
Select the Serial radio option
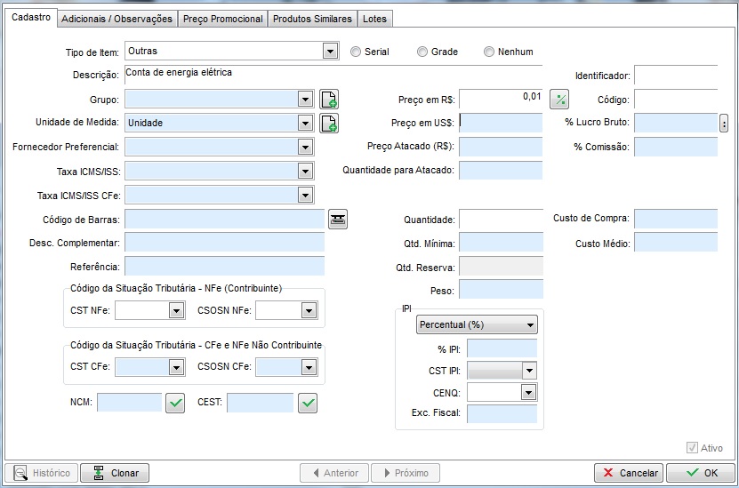point(356,52)
